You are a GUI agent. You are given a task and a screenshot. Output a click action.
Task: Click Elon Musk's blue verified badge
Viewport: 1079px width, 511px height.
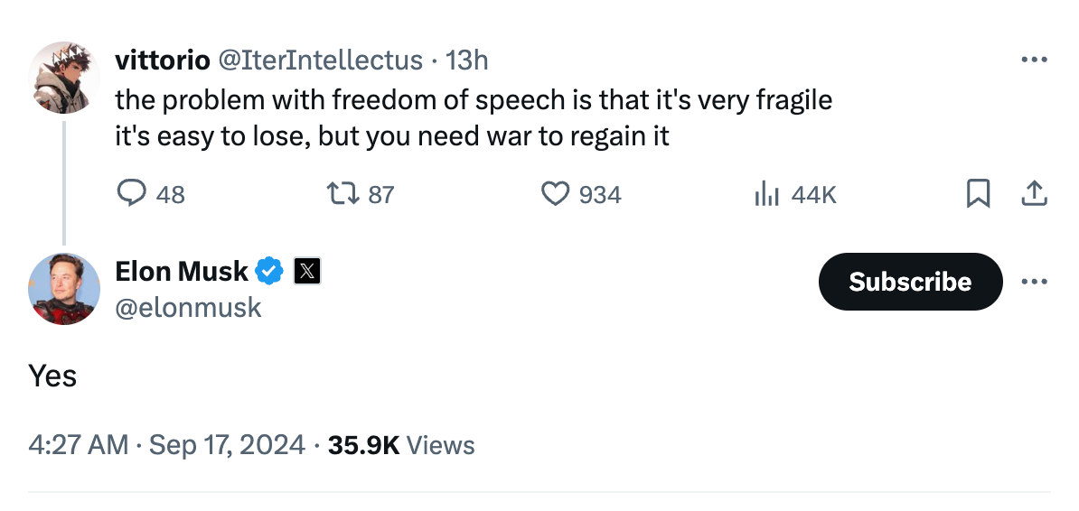[269, 270]
